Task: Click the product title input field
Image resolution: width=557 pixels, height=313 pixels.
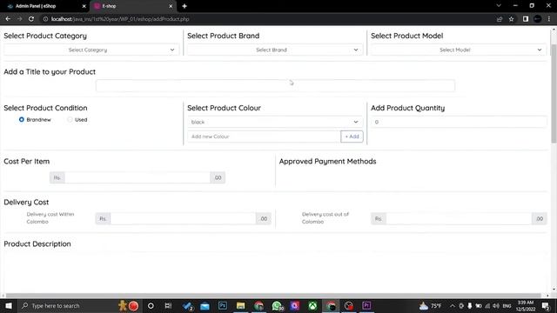Action: tap(275, 85)
